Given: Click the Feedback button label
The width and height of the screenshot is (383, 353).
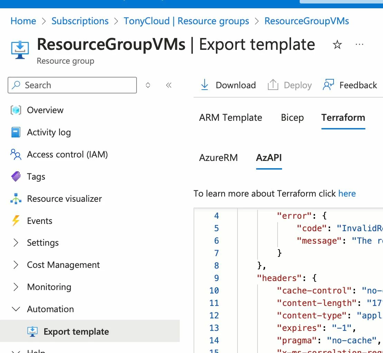Looking at the screenshot, I should coord(358,85).
